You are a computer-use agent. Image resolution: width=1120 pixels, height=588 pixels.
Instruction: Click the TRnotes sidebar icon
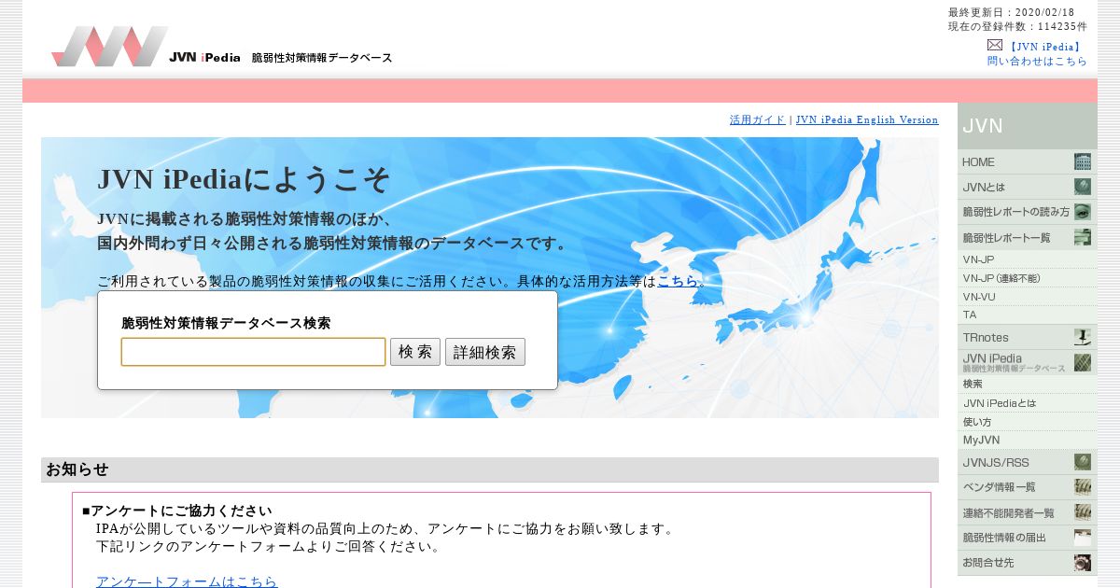[1083, 337]
